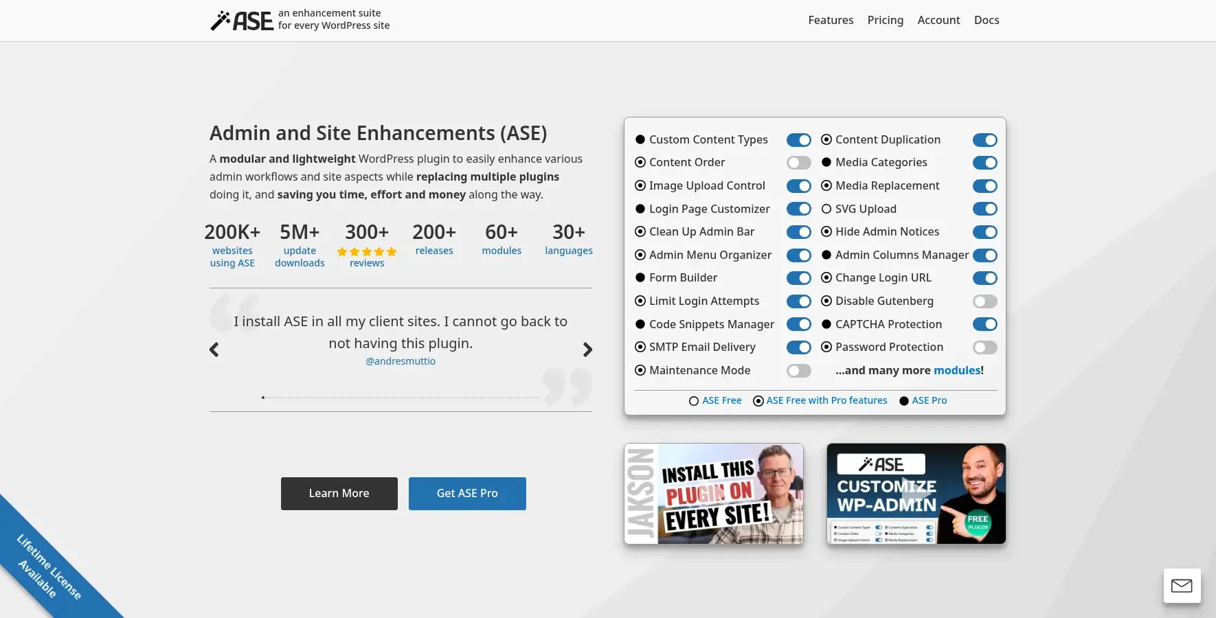
Task: Toggle Limit Login Attempts switch
Action: pyautogui.click(x=799, y=301)
